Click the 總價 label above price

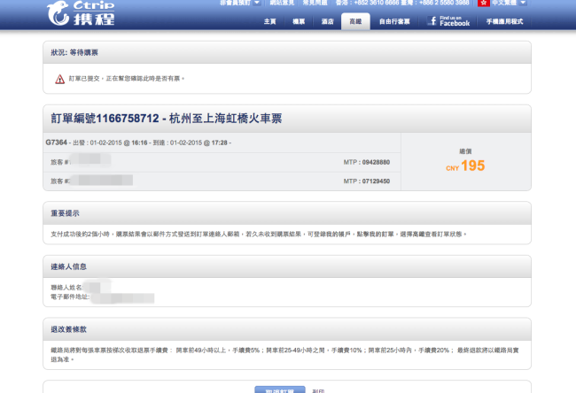coord(465,151)
